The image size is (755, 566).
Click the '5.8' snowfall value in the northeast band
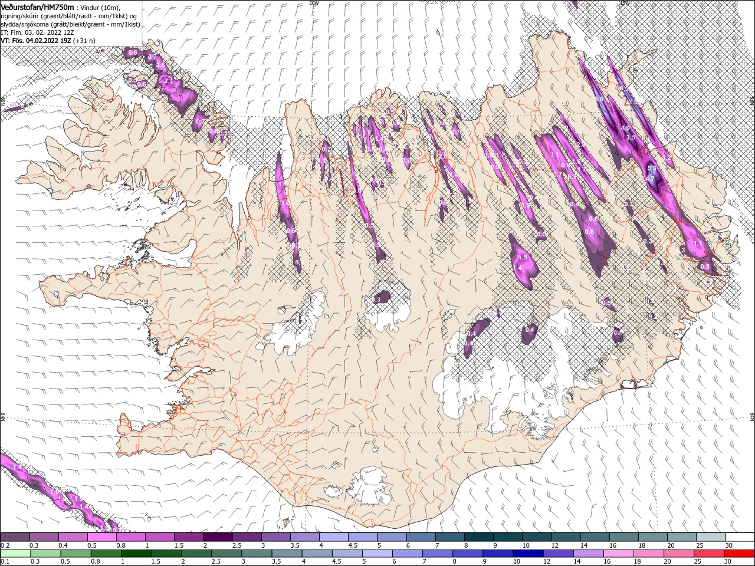pos(599,100)
